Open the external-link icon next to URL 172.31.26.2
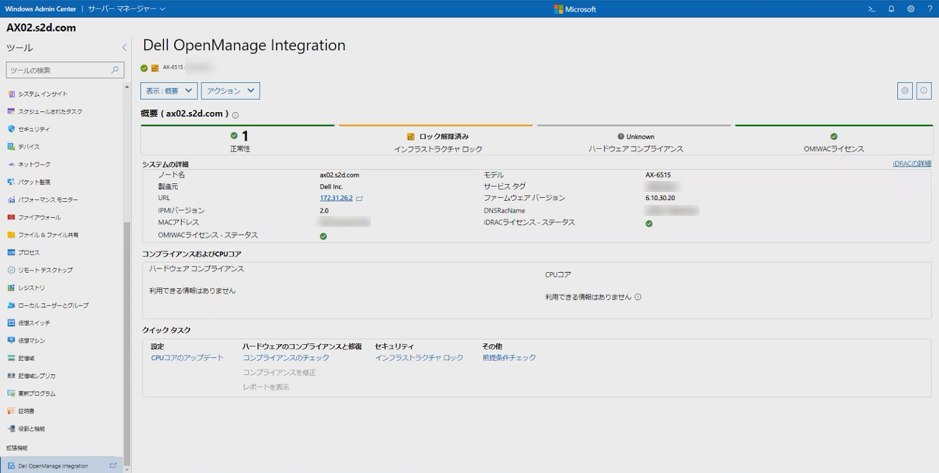The height and width of the screenshot is (473, 939). pyautogui.click(x=360, y=198)
